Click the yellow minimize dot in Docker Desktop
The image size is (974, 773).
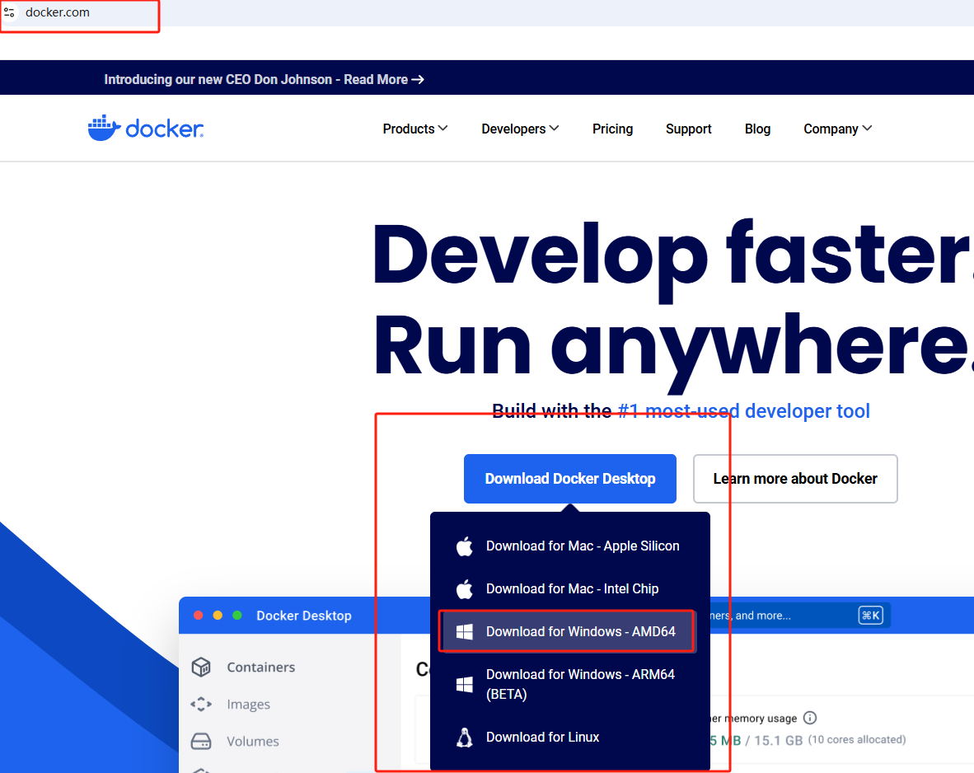tap(218, 615)
